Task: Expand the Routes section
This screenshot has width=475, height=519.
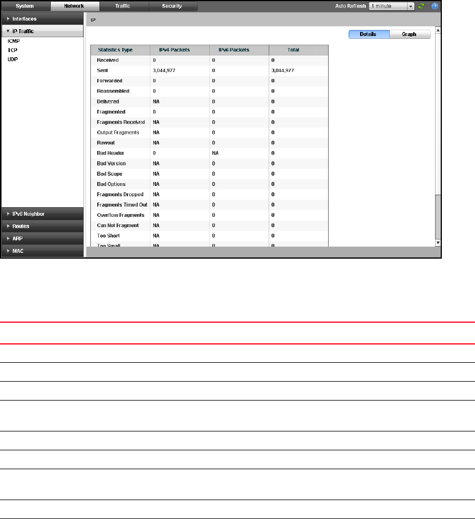Action: (42, 226)
